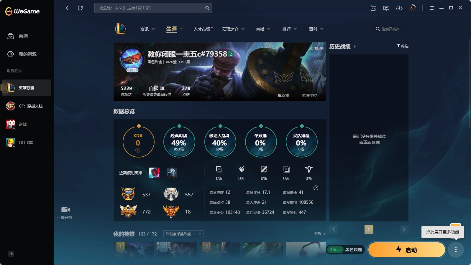The width and height of the screenshot is (471, 265).
Task: Click the refresh page icon
Action: pyautogui.click(x=80, y=8)
